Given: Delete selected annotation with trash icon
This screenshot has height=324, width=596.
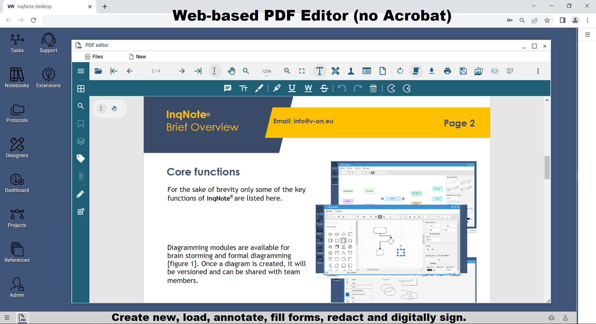Looking at the screenshot, I should pos(373,89).
